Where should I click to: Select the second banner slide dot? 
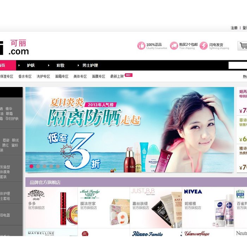(x=38, y=166)
